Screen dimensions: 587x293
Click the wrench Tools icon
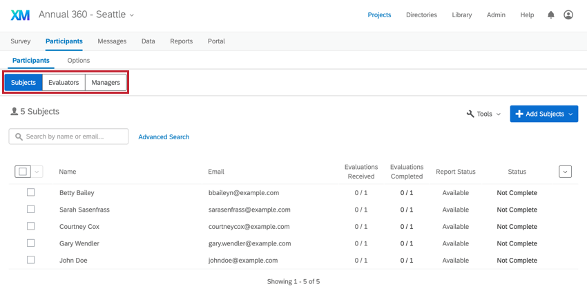point(470,114)
